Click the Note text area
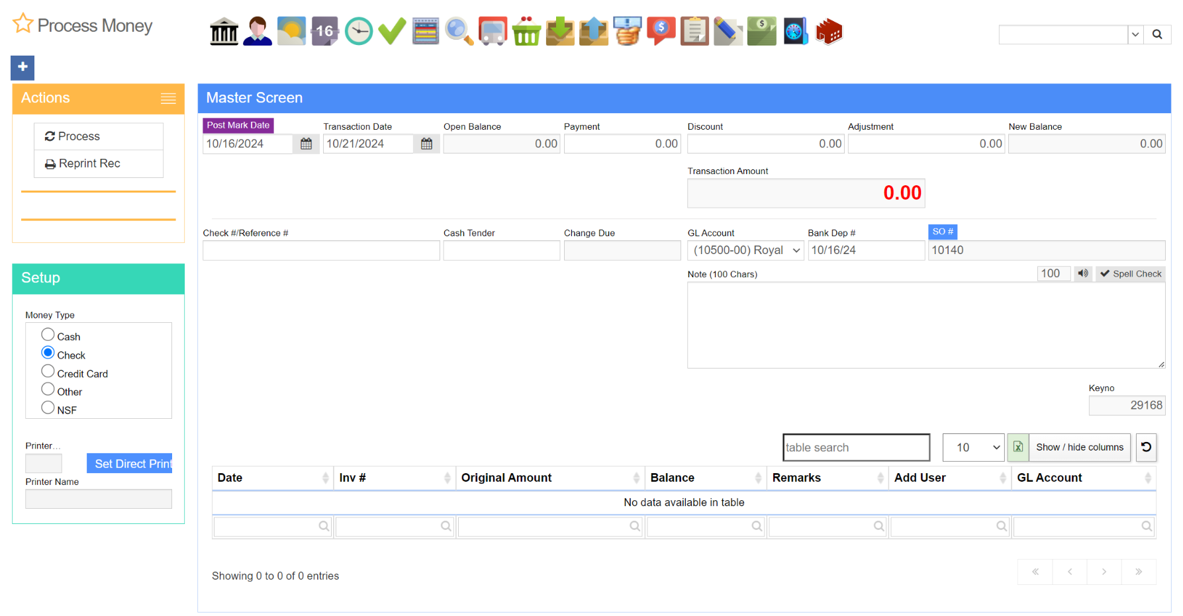 pos(926,326)
